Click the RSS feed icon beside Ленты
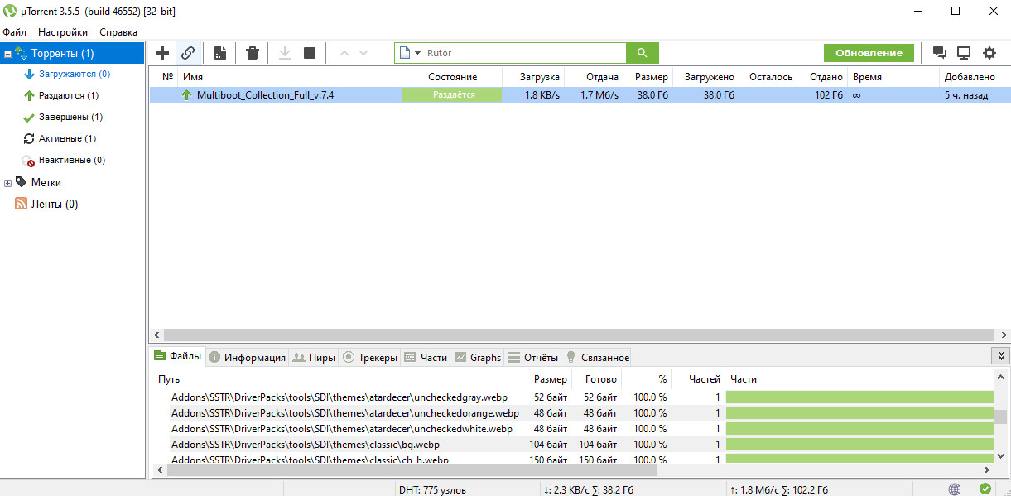 (x=22, y=204)
